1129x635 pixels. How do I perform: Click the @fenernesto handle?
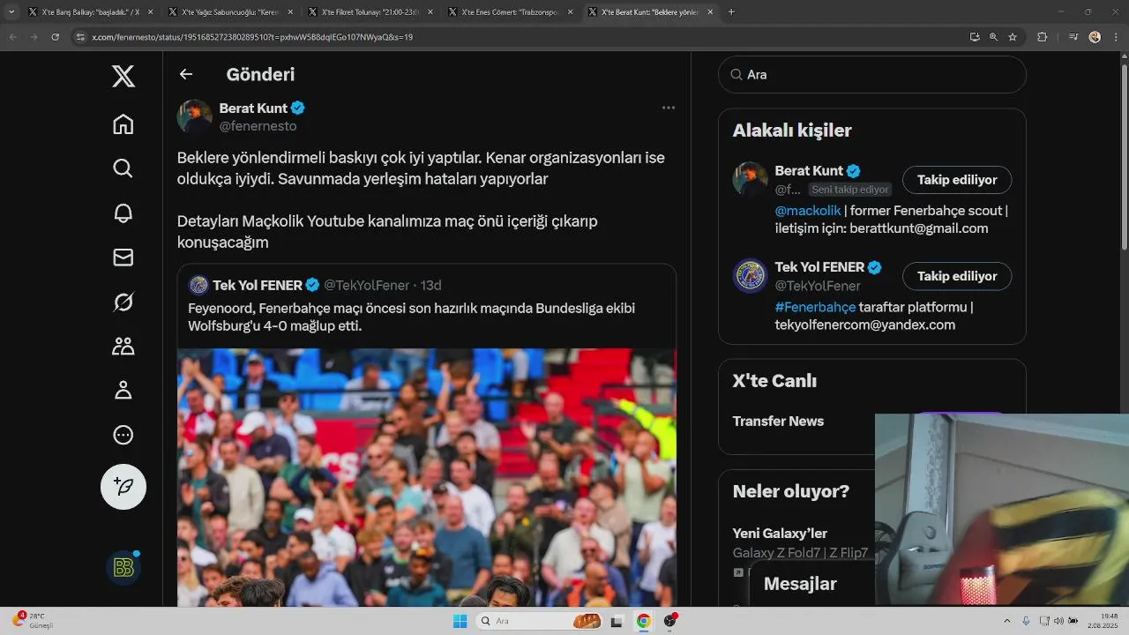tap(258, 126)
